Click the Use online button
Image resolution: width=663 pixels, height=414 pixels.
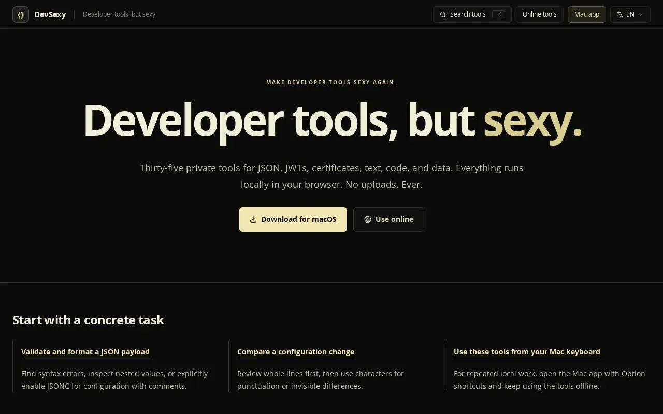click(x=388, y=219)
